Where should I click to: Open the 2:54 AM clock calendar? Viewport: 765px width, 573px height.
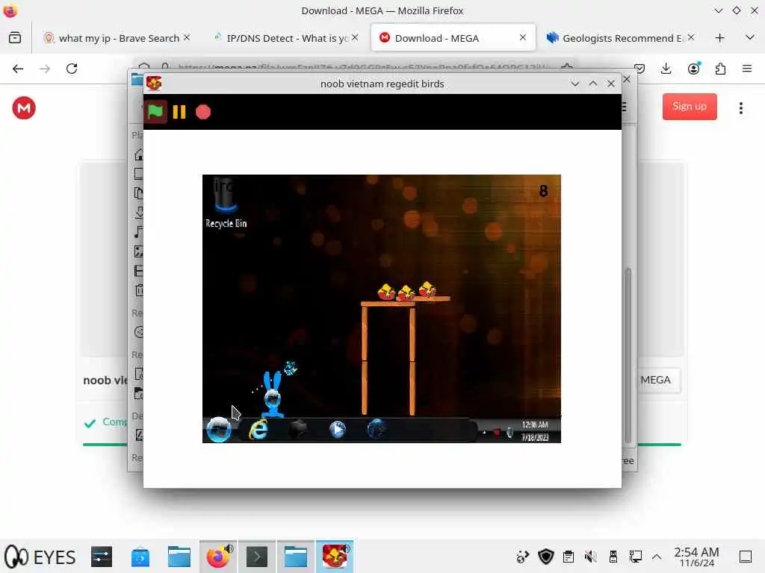[696, 557]
